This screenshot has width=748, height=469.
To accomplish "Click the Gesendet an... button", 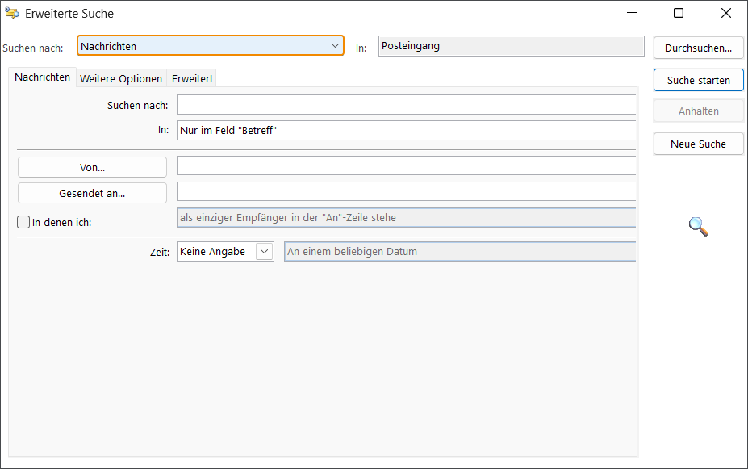I will pyautogui.click(x=92, y=193).
